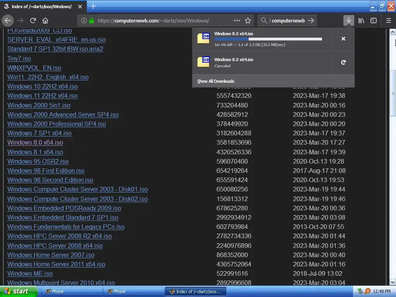Click the download progress bar
396x297 pixels.
[x=268, y=39]
